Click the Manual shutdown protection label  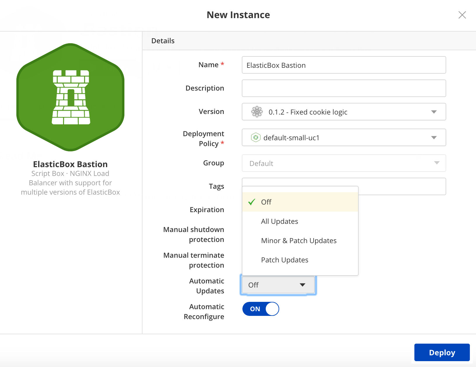(194, 234)
